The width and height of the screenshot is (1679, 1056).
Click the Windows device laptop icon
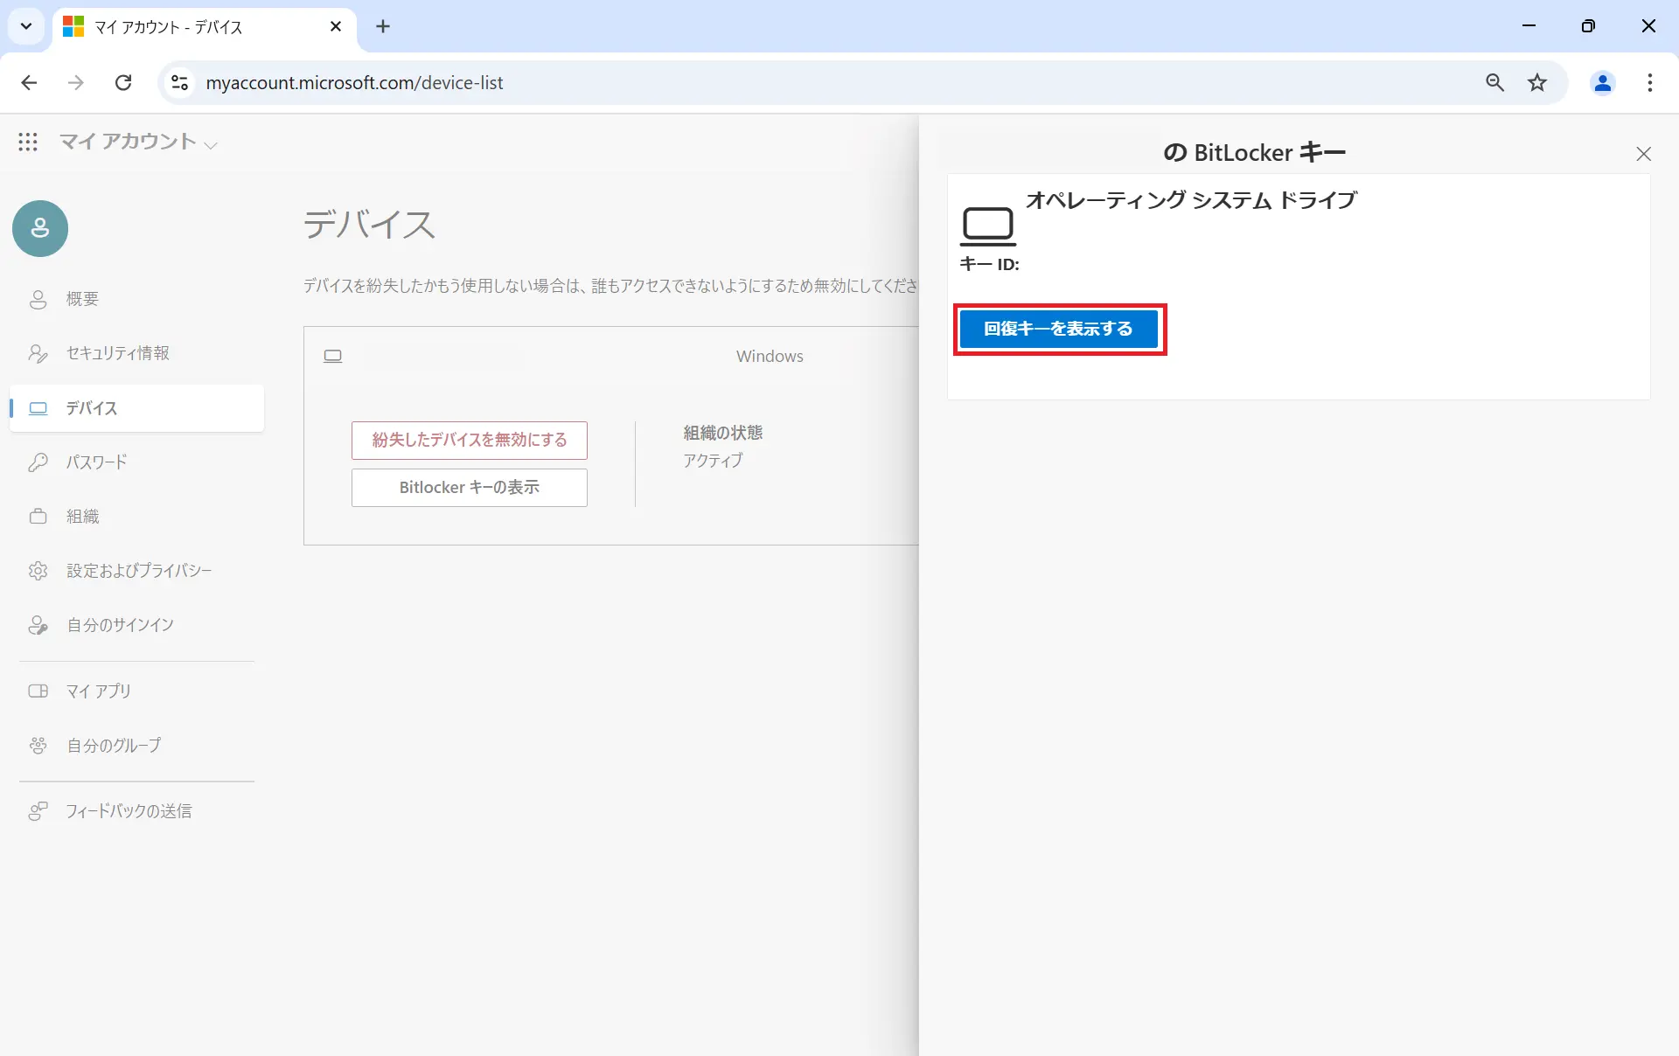tap(333, 356)
